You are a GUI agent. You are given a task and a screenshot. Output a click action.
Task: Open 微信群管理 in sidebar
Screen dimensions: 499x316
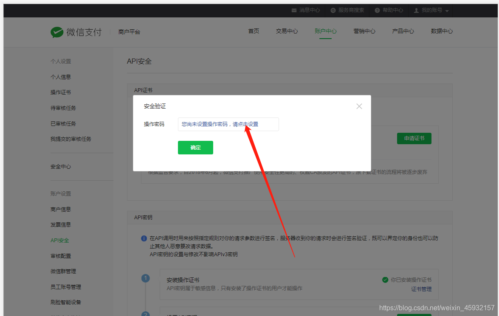pyautogui.click(x=63, y=271)
